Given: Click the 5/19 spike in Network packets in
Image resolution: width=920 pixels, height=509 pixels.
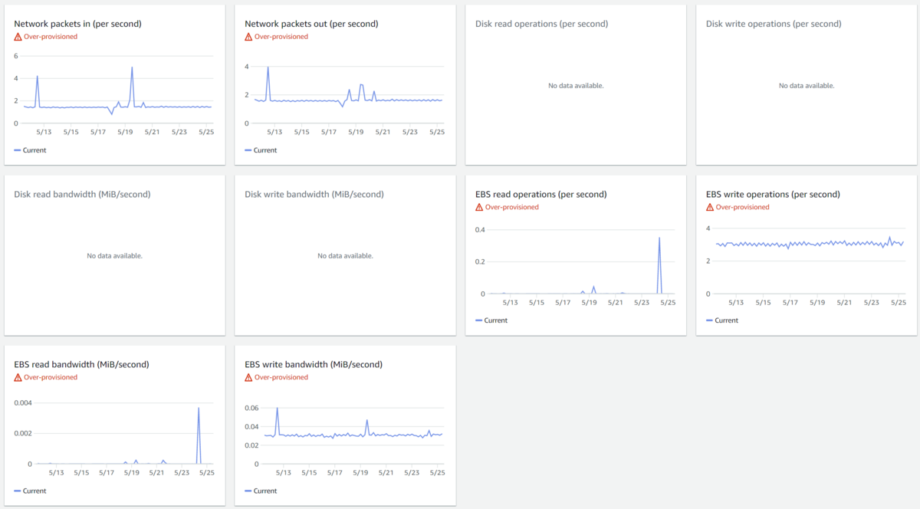Looking at the screenshot, I should (x=132, y=67).
